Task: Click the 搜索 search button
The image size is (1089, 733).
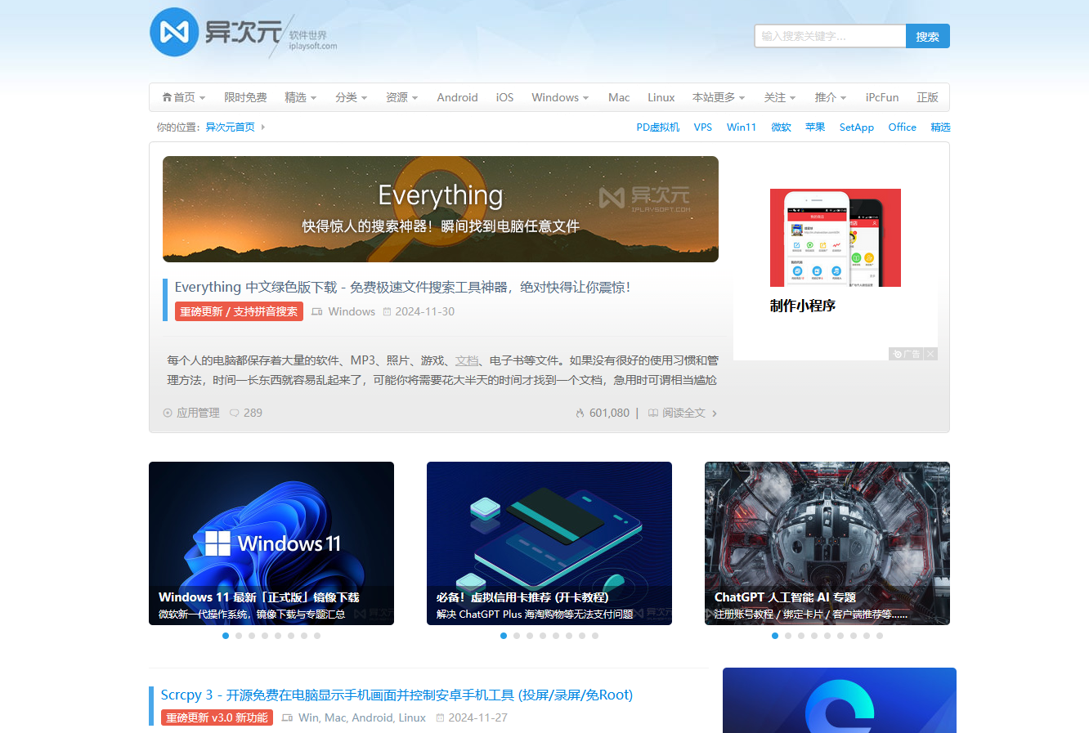Action: coord(928,36)
